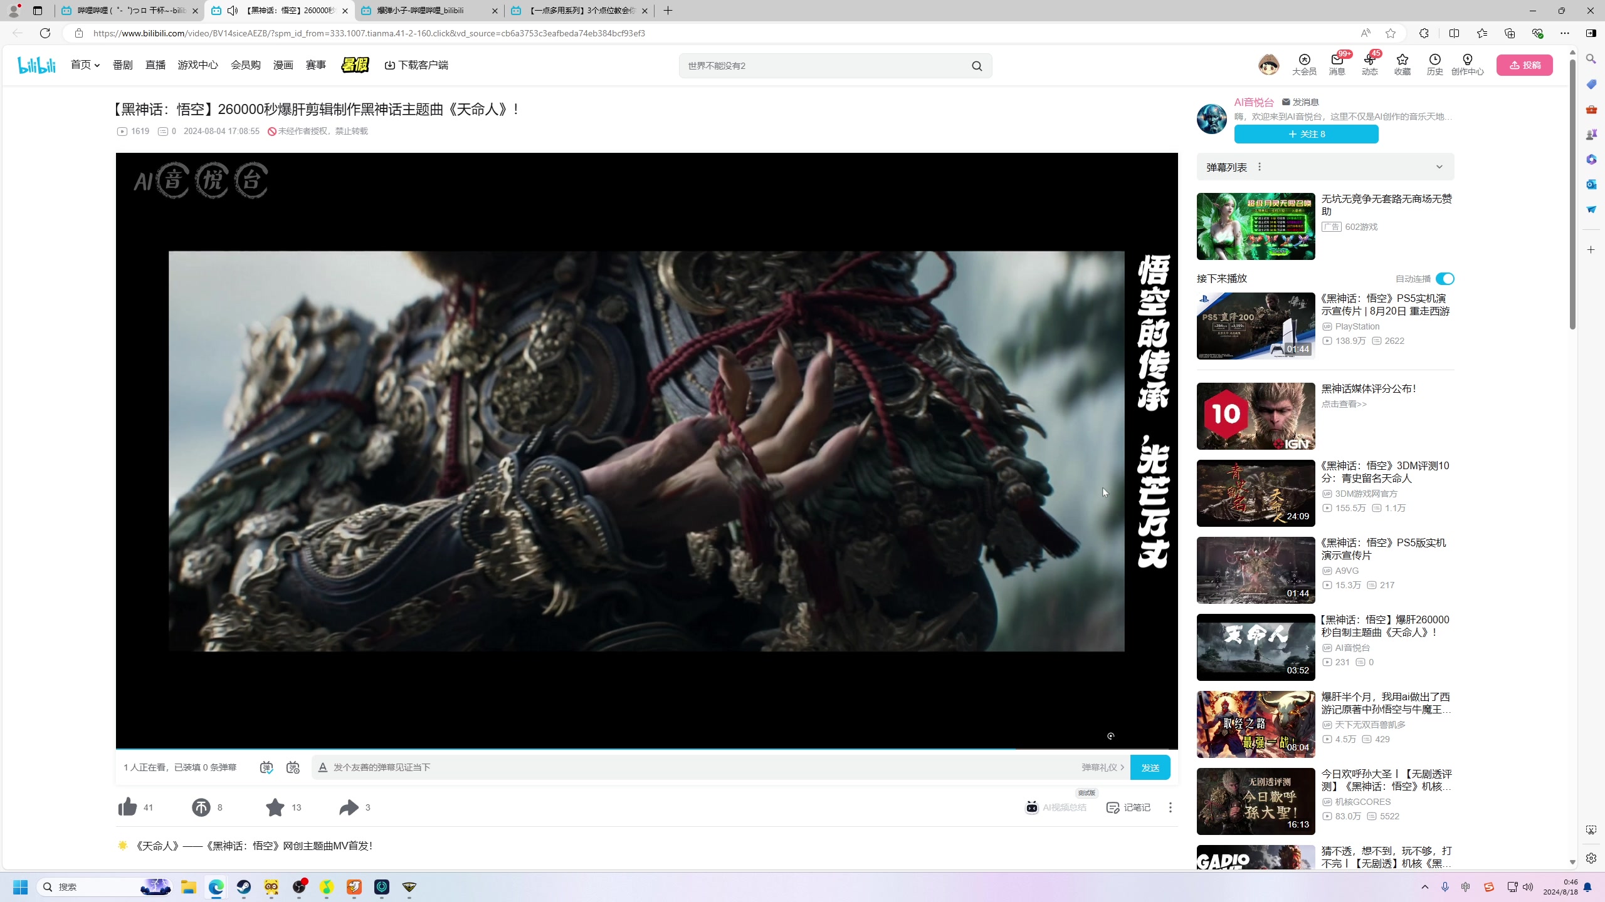Open 黑神话媒体评分公布 IGN thumbnail
Viewport: 1605px width, 902px height.
pyautogui.click(x=1255, y=416)
